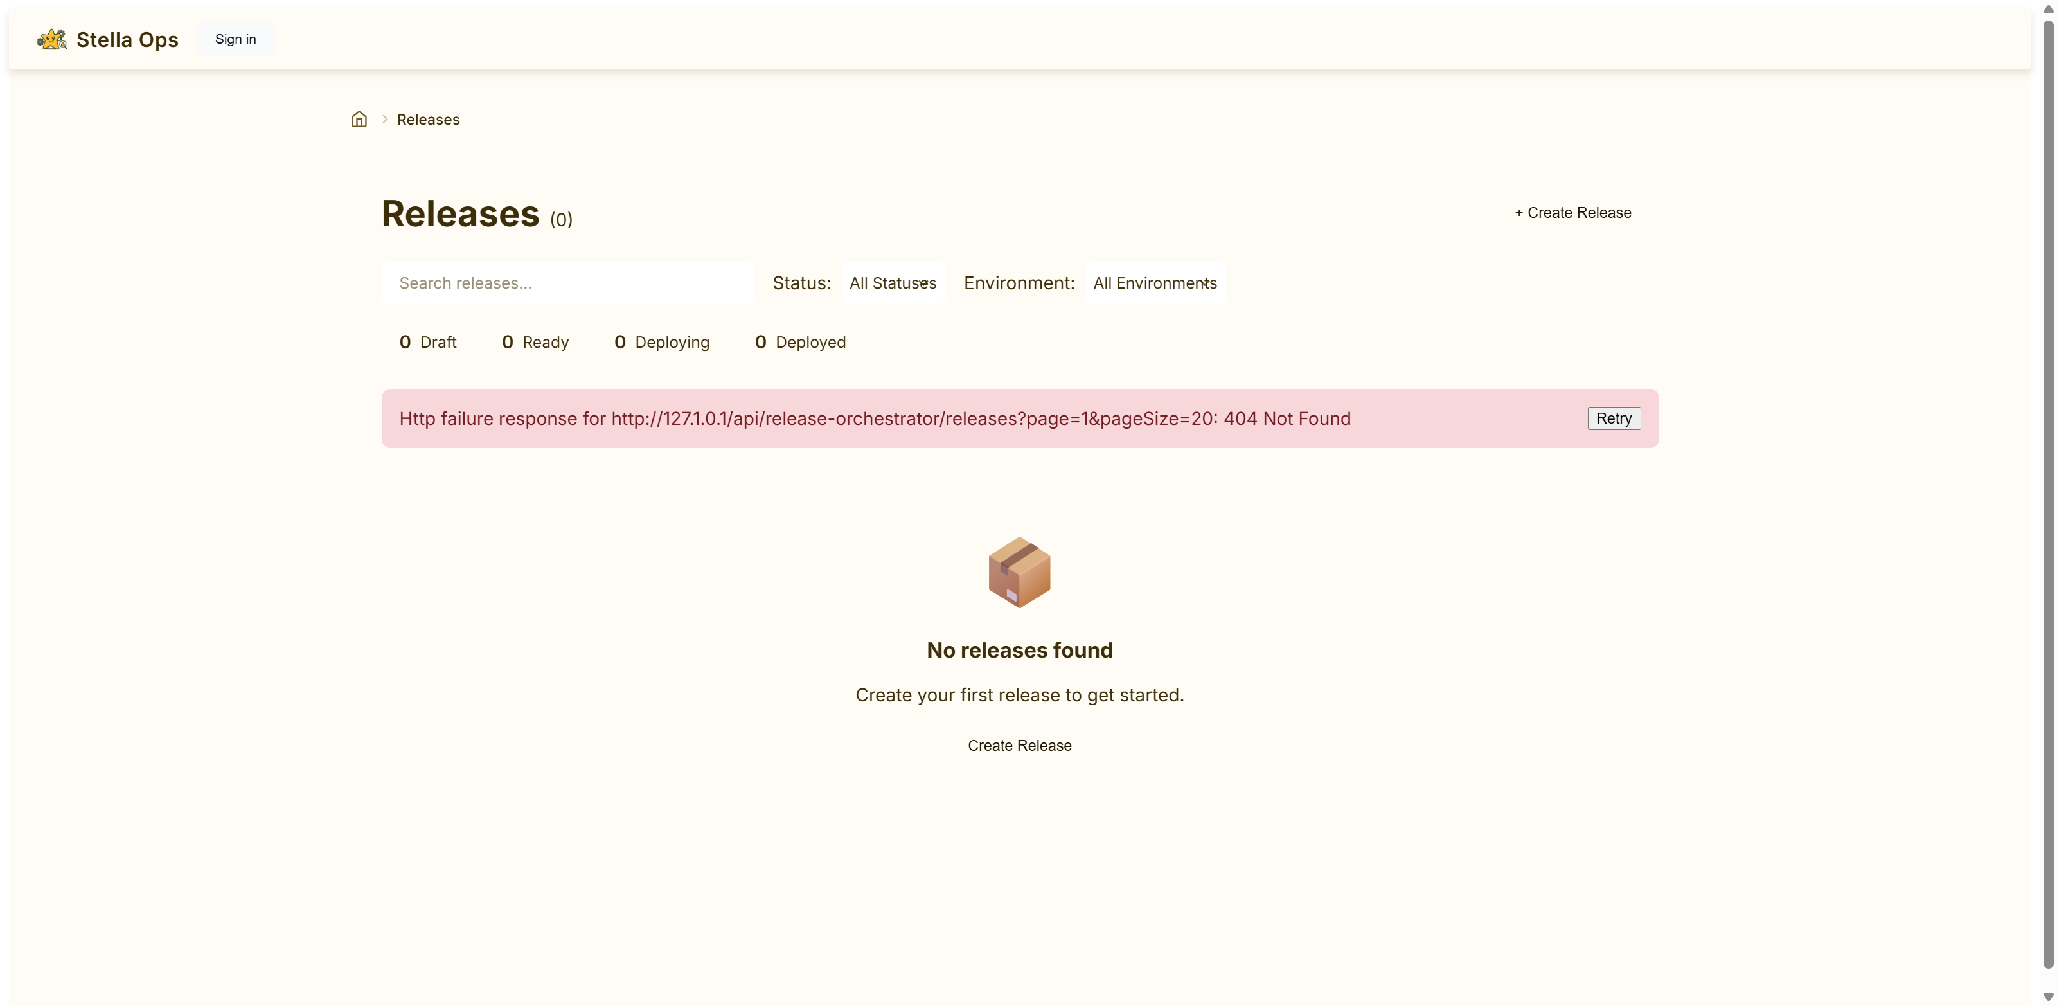Click the Releases breadcrumb link
The width and height of the screenshot is (2057, 1006).
[x=428, y=119]
